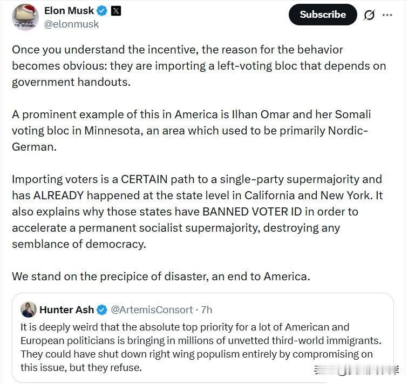Screen dimensions: 408x384
Task: Open the @ArtemisConsort handle
Action: [152, 309]
